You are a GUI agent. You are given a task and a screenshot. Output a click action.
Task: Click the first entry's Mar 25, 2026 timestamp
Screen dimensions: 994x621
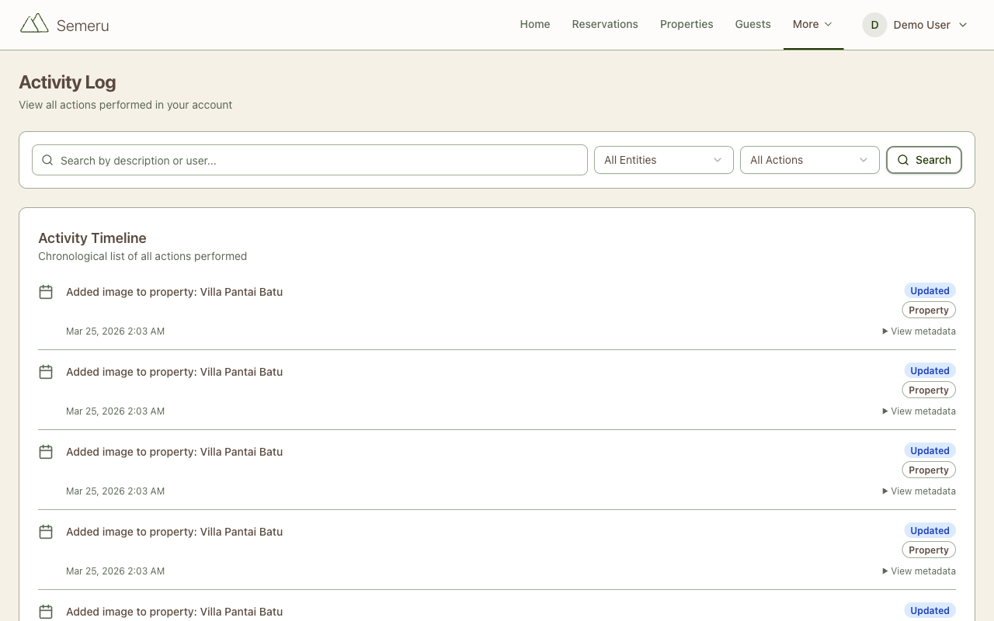116,331
